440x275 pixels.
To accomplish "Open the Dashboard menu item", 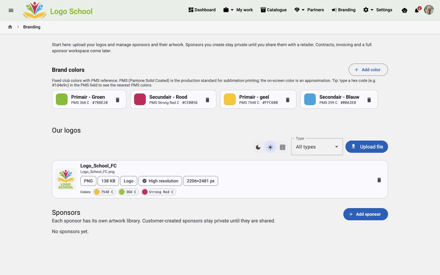I will pos(202,10).
